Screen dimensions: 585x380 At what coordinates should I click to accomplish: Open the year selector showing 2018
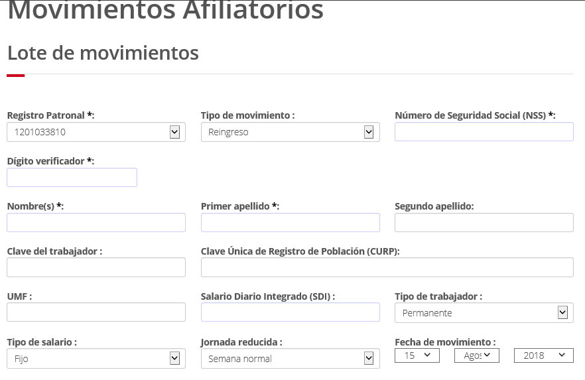[x=544, y=355]
